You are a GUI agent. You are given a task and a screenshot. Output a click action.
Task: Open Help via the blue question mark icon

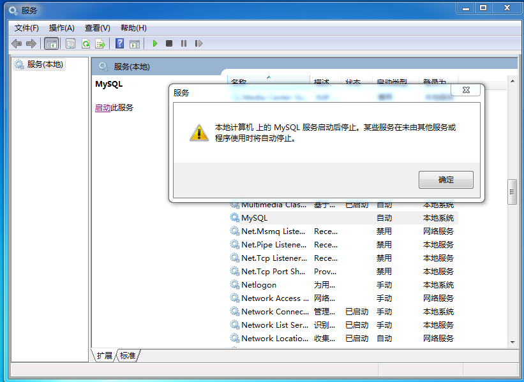(120, 43)
